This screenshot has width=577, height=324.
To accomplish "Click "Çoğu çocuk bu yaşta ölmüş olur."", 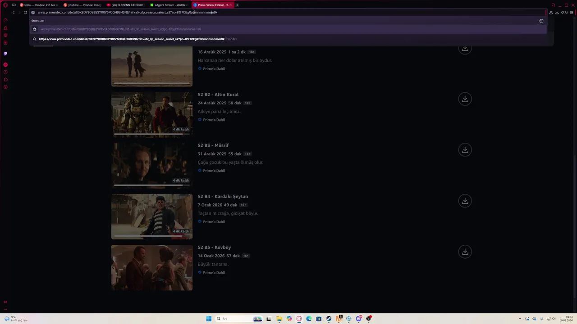I will point(230,162).
